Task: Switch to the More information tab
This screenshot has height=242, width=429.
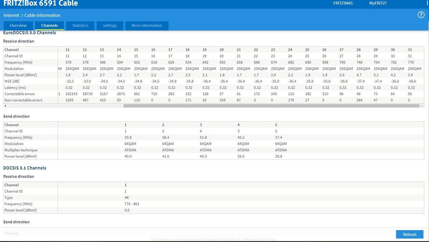Action: [146, 25]
